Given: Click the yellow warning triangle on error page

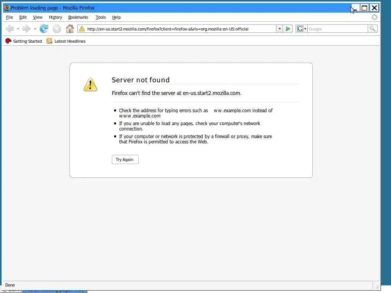Looking at the screenshot, I should (x=90, y=85).
